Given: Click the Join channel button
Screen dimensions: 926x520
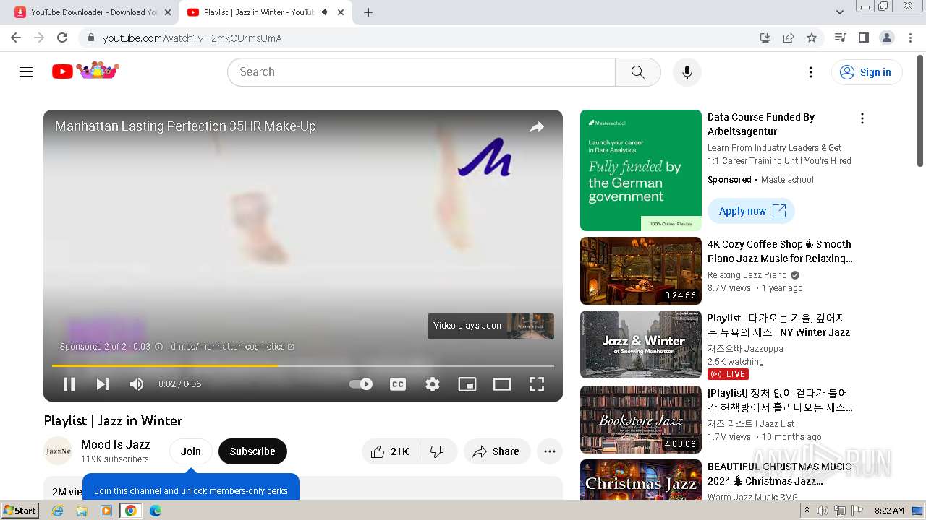Looking at the screenshot, I should [191, 451].
